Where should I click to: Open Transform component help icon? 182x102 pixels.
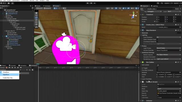[176, 14]
